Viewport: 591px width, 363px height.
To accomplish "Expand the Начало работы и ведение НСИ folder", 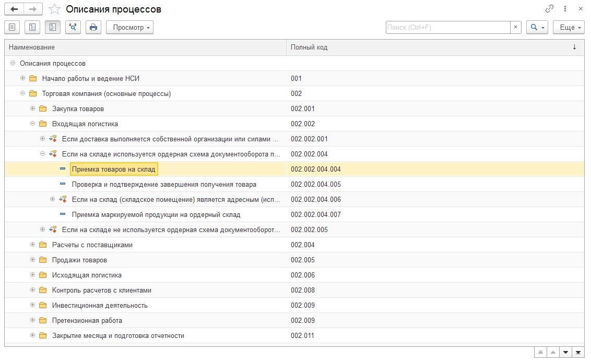I will [x=22, y=78].
